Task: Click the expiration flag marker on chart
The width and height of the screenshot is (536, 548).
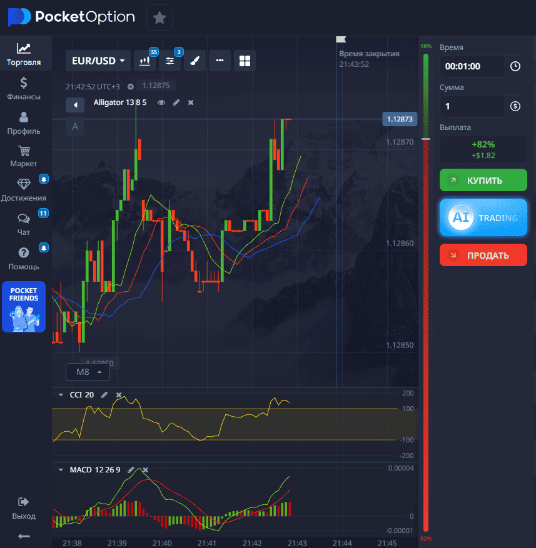Action: pyautogui.click(x=341, y=39)
